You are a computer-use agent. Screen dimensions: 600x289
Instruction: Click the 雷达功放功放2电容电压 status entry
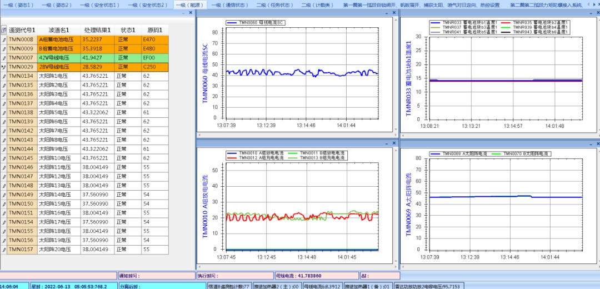coord(429,286)
